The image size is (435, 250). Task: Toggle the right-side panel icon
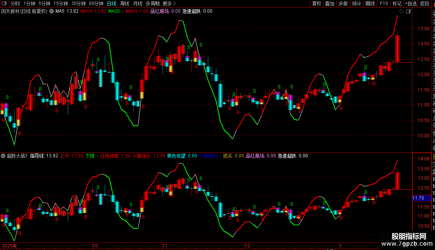point(408,12)
